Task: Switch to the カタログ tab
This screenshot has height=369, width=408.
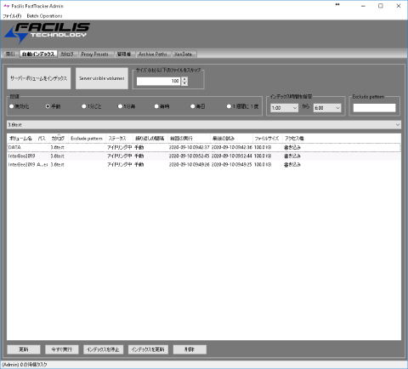Action: [x=67, y=54]
